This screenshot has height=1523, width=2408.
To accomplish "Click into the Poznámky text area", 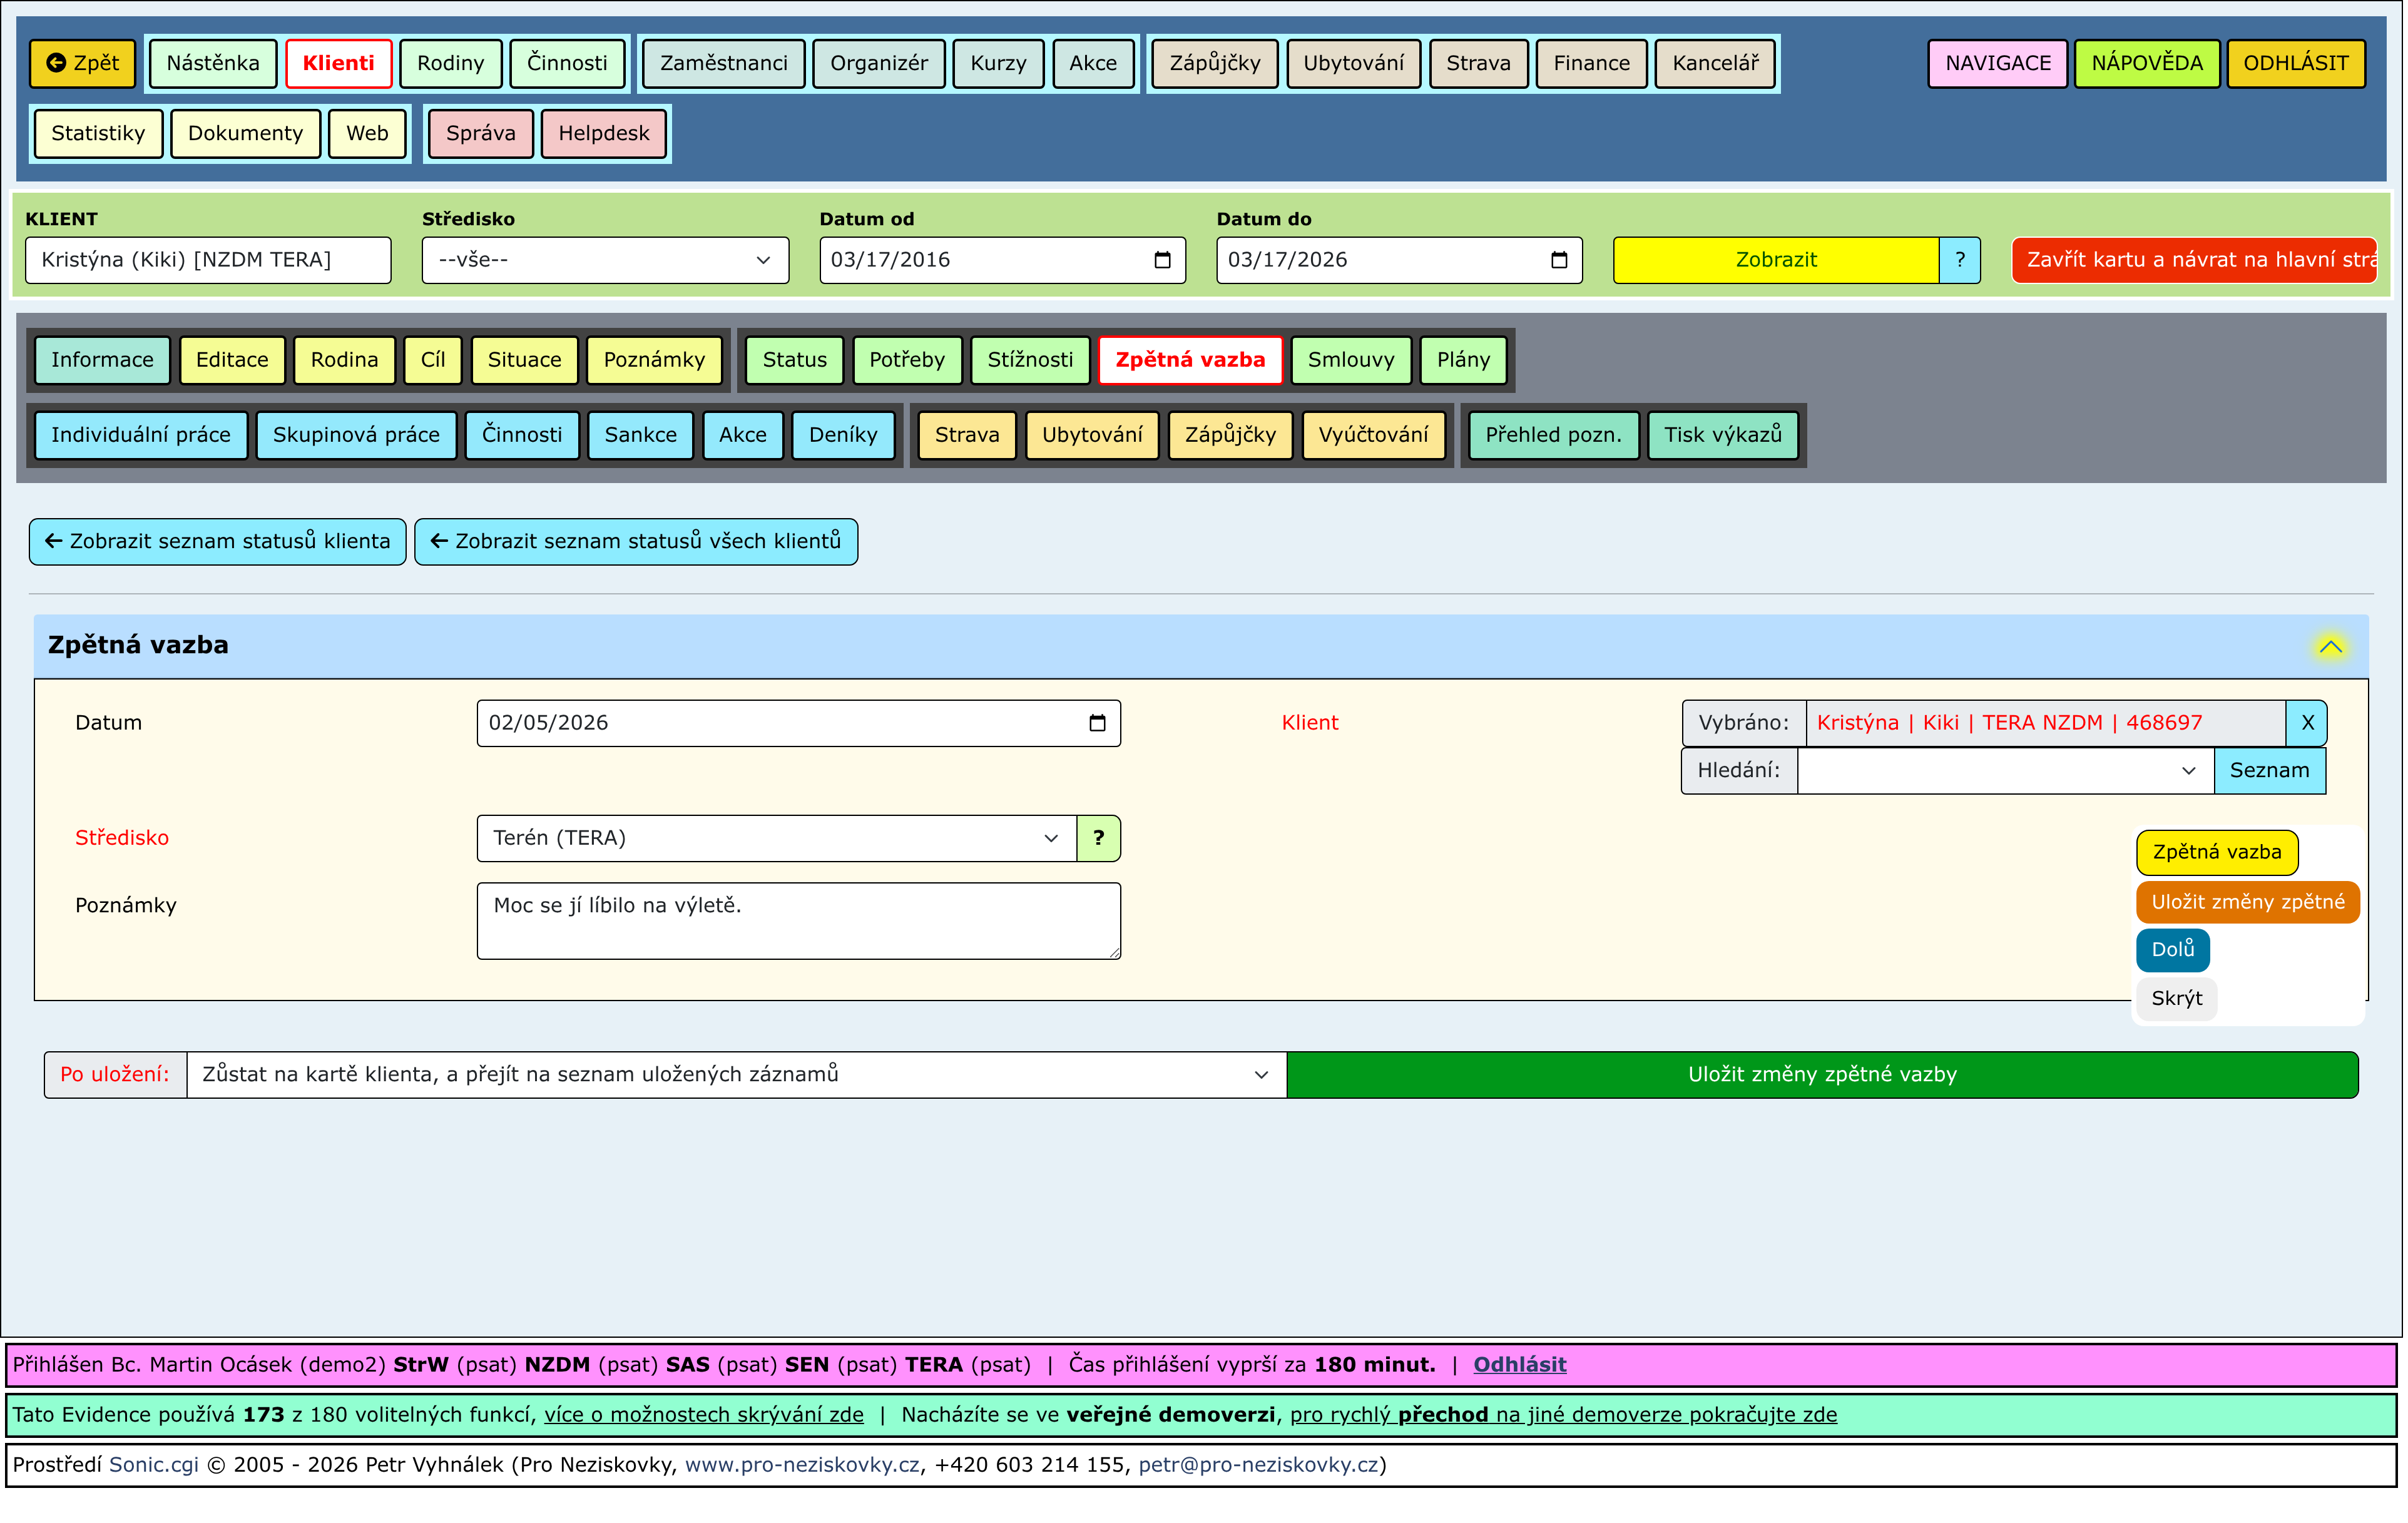I will [798, 921].
